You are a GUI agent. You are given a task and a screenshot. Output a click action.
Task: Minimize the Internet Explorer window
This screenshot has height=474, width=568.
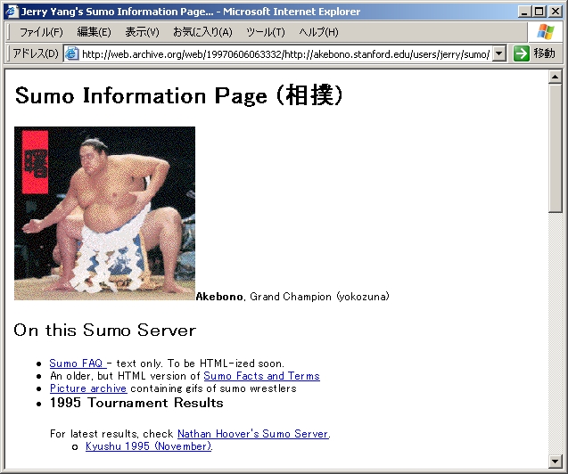click(523, 12)
